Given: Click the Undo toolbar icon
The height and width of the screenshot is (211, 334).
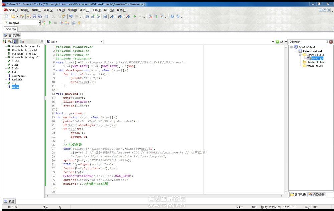Looking at the screenshot, I should (x=71, y=16).
